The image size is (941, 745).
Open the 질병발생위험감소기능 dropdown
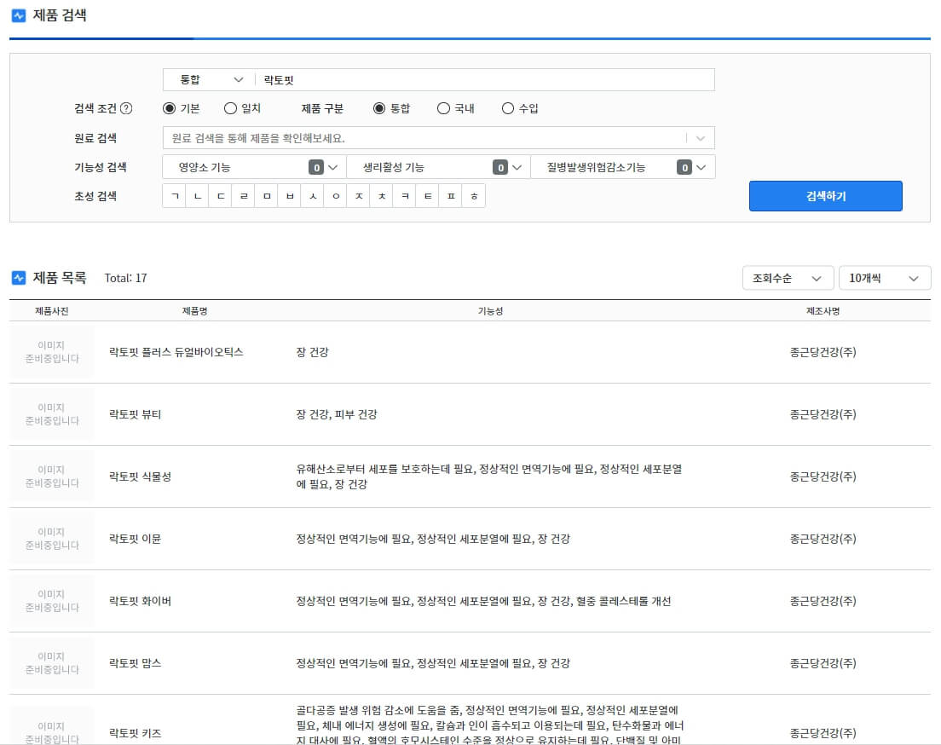[x=623, y=167]
